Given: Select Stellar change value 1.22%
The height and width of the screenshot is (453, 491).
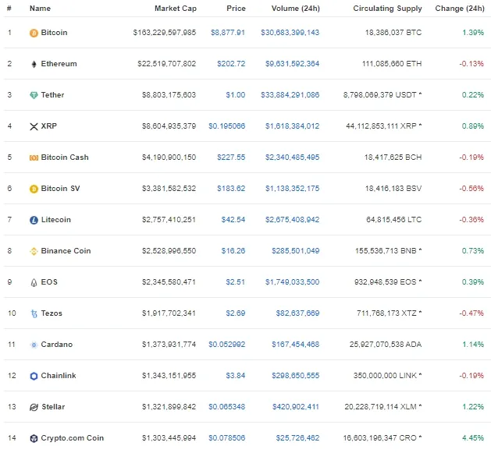Looking at the screenshot, I should 473,407.
